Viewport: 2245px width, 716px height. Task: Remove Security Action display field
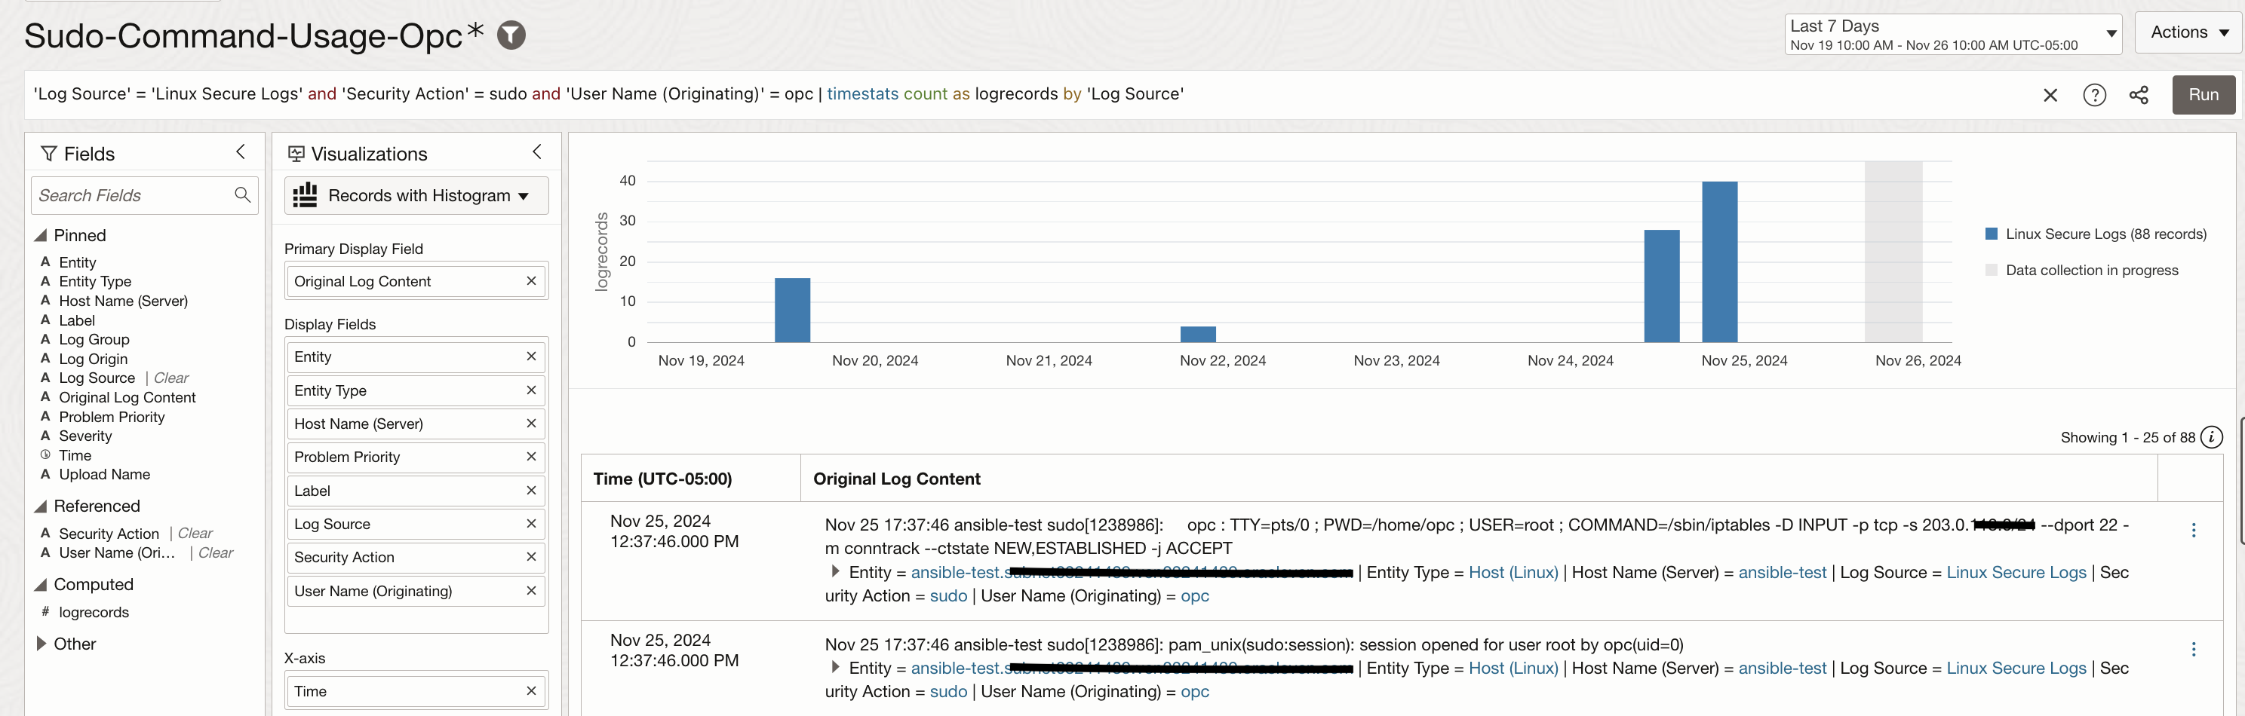coord(531,557)
